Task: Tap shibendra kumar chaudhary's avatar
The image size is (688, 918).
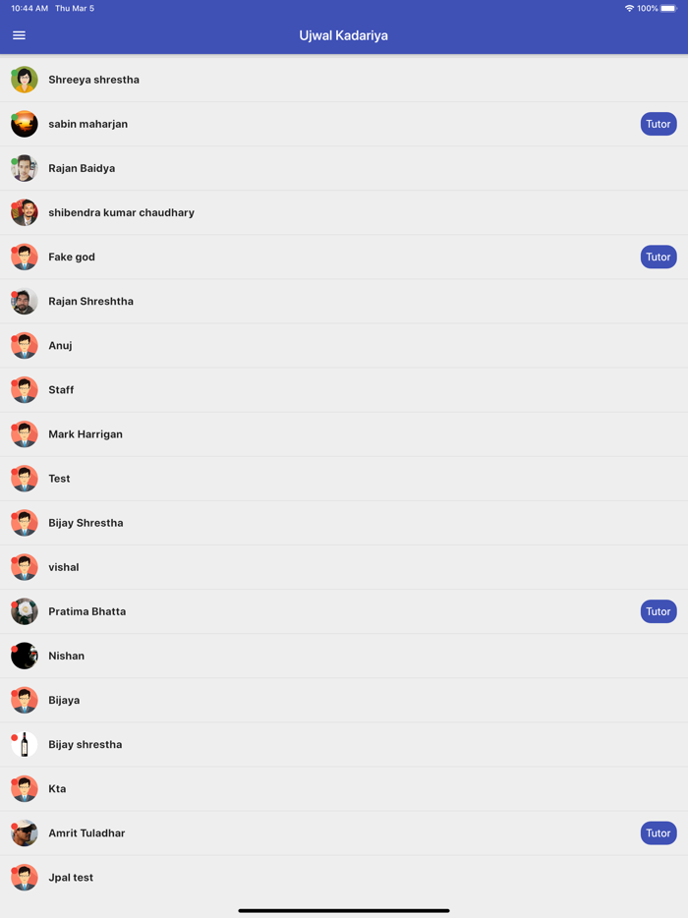Action: 25,212
